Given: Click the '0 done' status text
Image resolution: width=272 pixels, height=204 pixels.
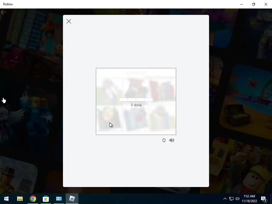Looking at the screenshot, I should click(136, 105).
